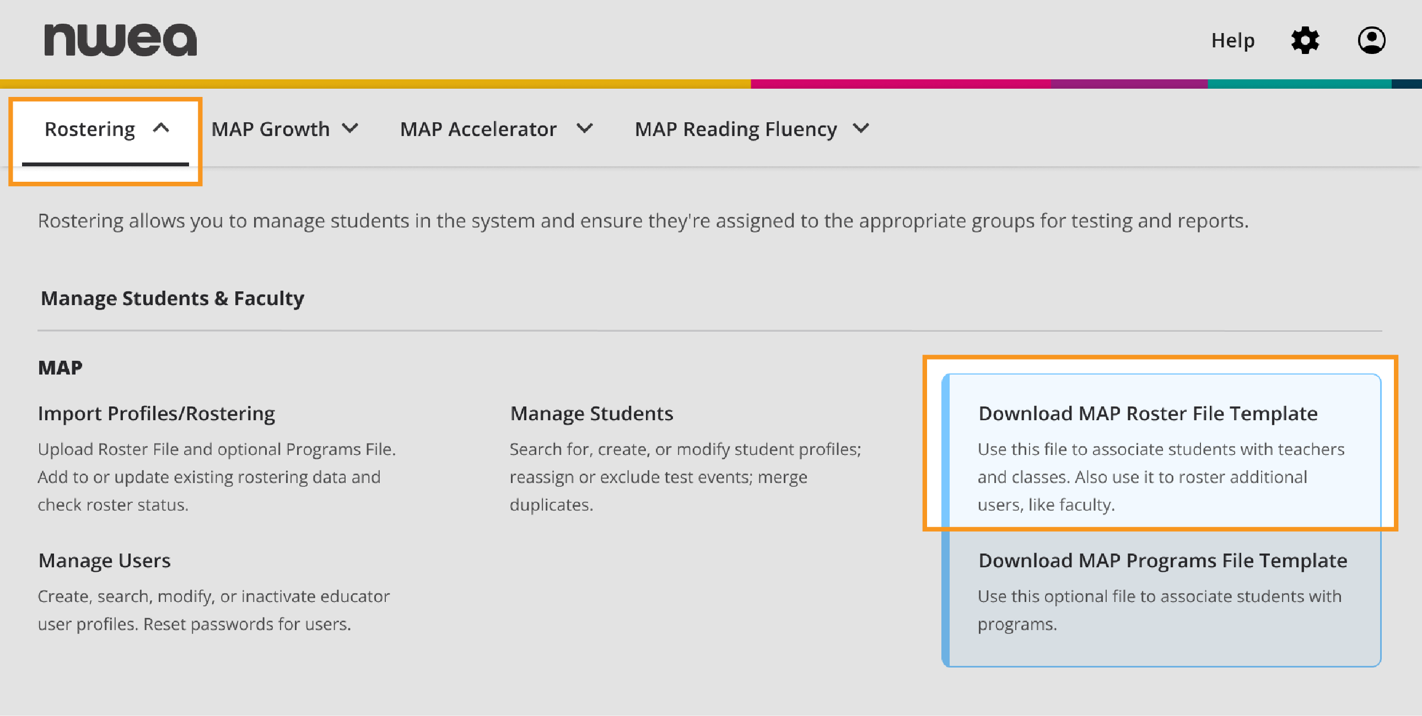Screen dimensions: 1422x716
Task: Open the settings gear icon
Action: 1305,40
